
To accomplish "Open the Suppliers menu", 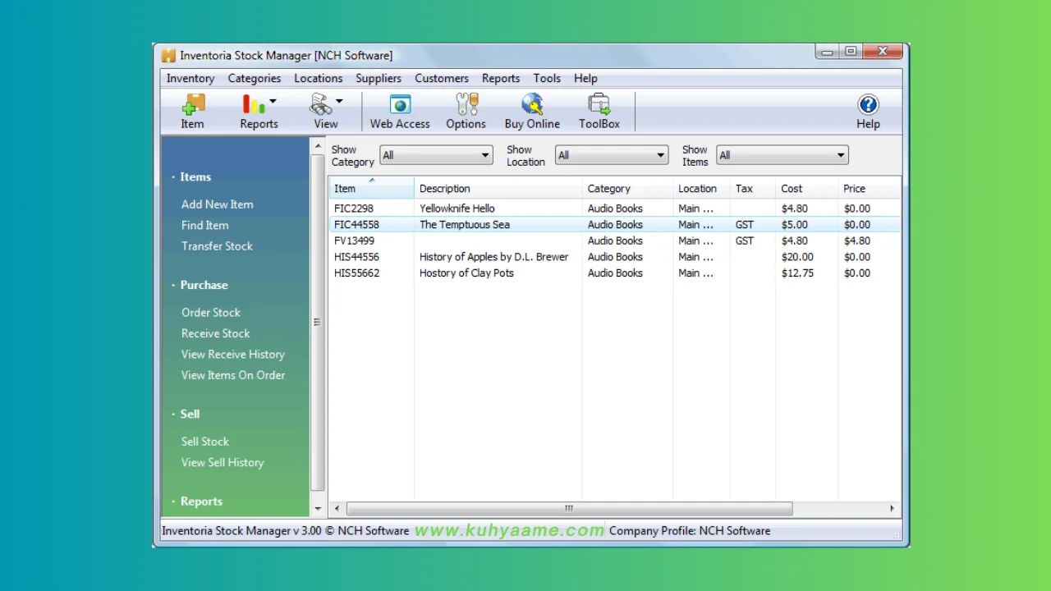I will 379,78.
